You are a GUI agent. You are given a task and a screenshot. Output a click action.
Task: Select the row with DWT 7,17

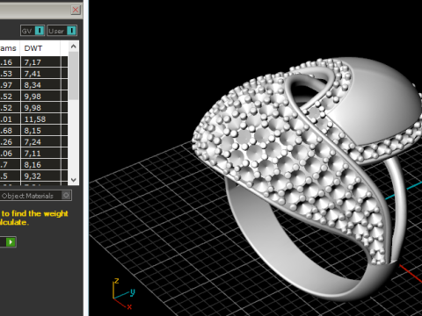tap(33, 62)
